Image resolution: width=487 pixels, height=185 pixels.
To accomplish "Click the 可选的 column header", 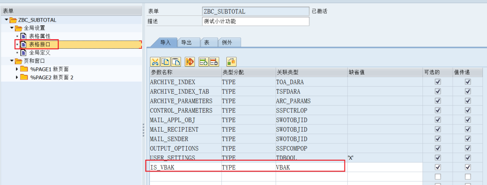I will 437,73.
